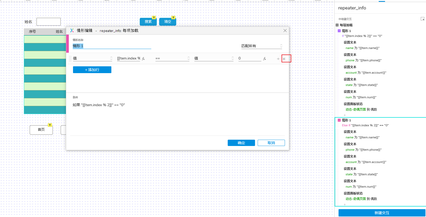Click the 序号 table header on canvas
The width and height of the screenshot is (426, 217).
[x=32, y=31]
